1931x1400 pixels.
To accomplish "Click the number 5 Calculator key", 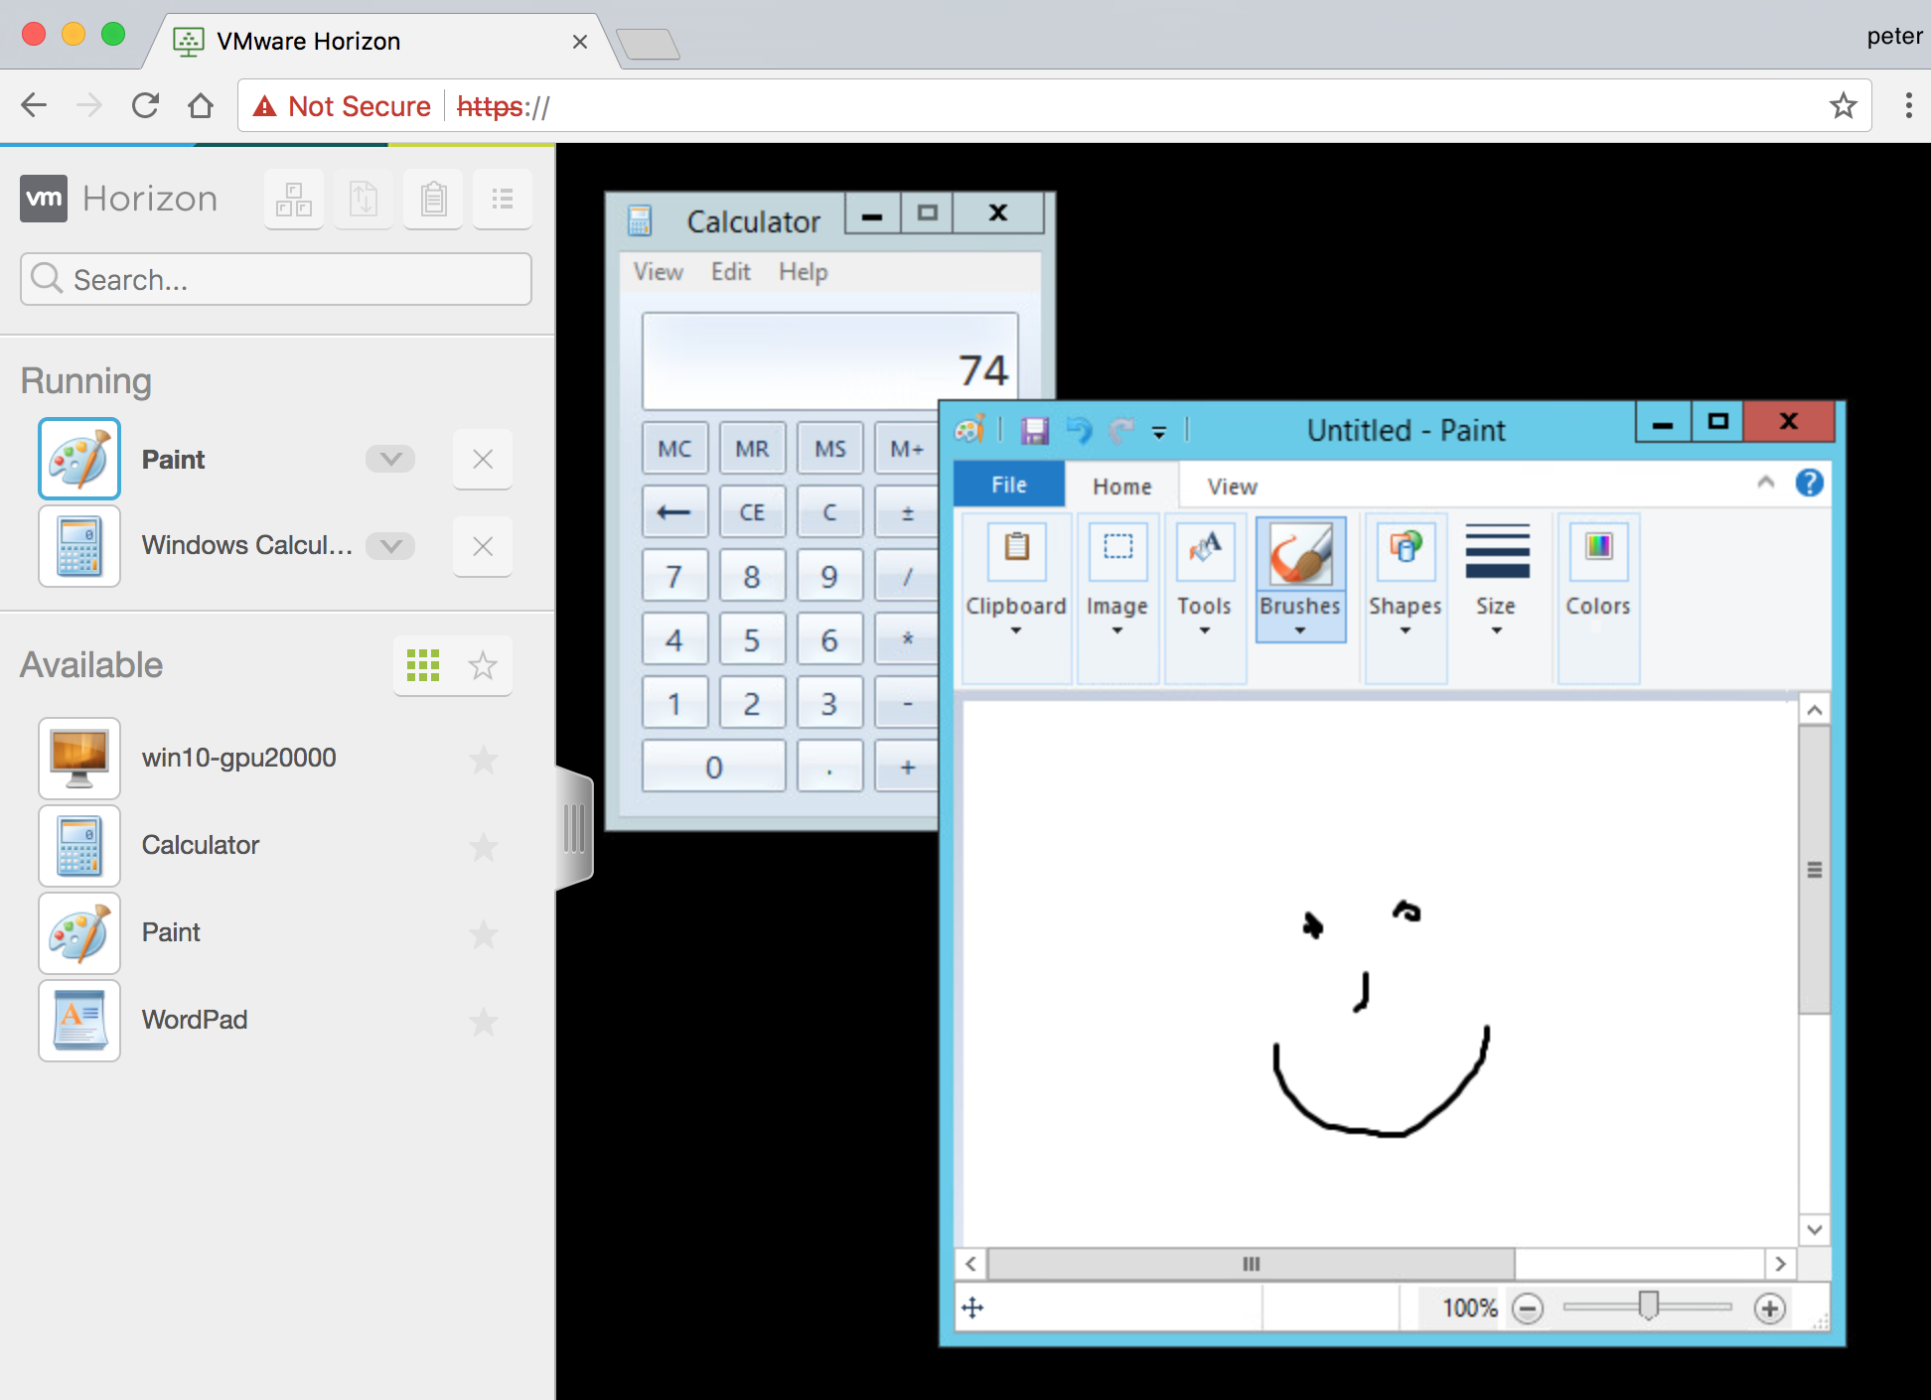I will tap(752, 639).
